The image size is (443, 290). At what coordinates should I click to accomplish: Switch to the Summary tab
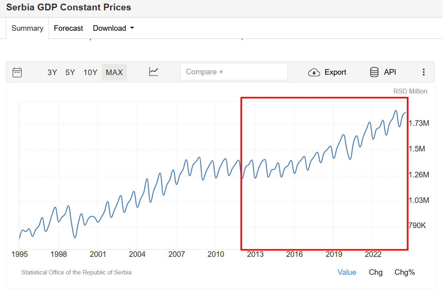point(27,28)
